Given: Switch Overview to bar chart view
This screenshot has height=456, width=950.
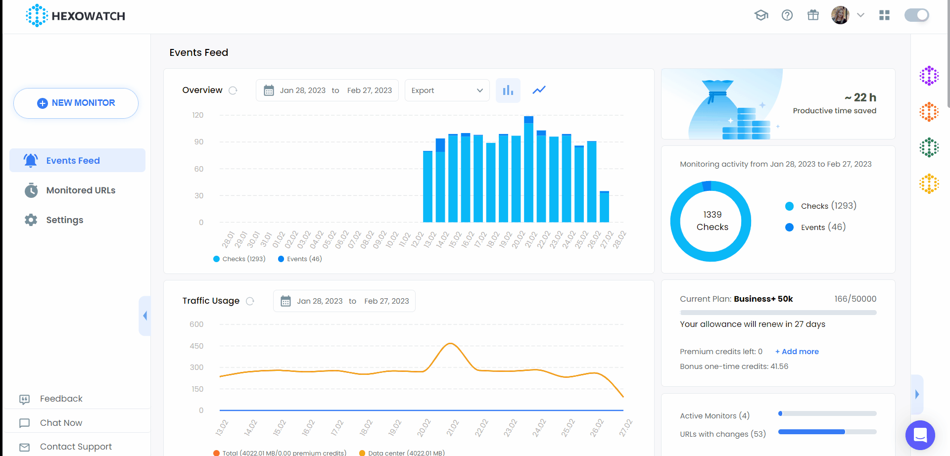Looking at the screenshot, I should [x=508, y=90].
